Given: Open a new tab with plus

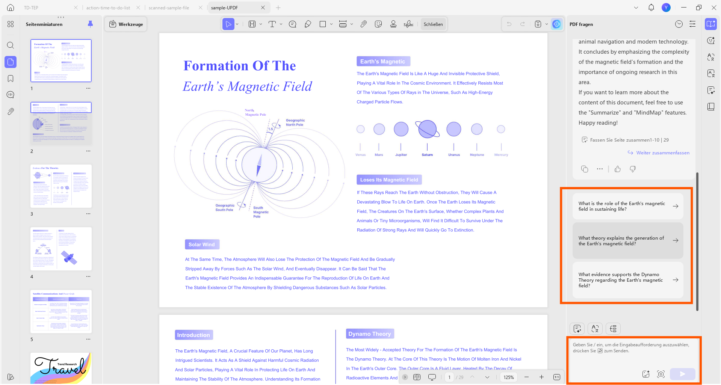Looking at the screenshot, I should click(x=278, y=8).
